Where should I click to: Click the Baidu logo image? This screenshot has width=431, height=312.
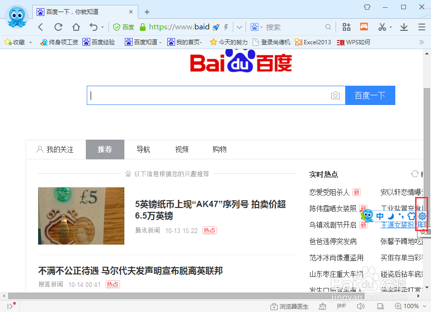[x=241, y=61]
